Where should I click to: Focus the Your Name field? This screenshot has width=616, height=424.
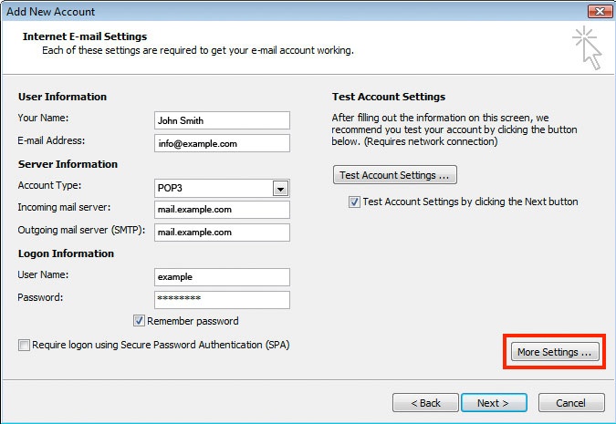tap(222, 120)
